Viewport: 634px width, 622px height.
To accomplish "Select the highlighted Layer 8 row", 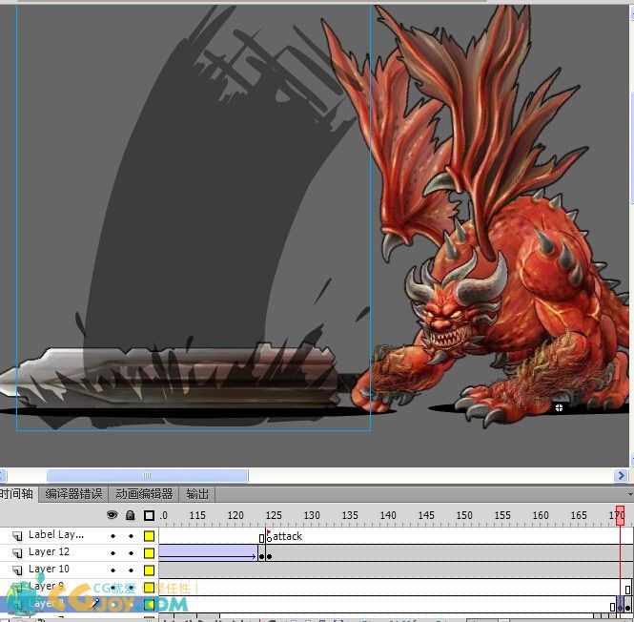I will pyautogui.click(x=79, y=604).
